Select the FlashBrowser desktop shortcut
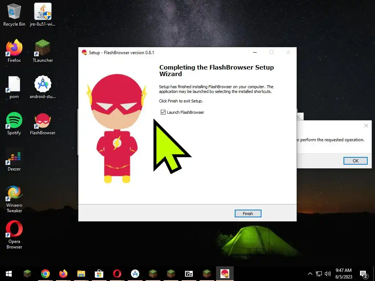 tap(42, 124)
